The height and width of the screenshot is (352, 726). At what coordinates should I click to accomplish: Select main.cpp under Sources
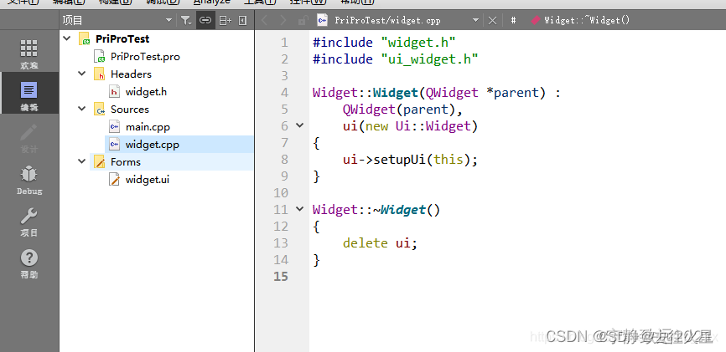click(148, 127)
